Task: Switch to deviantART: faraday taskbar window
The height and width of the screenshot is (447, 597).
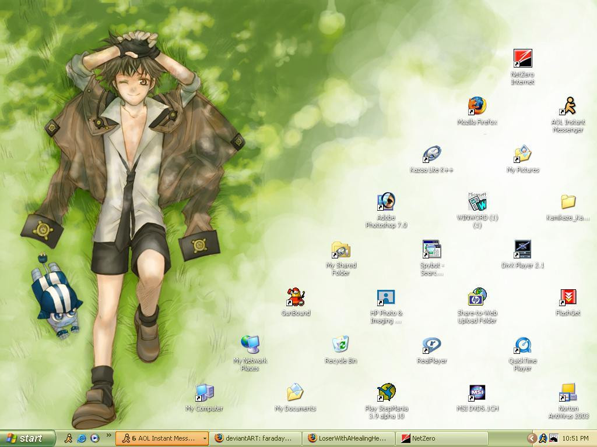Action: coord(255,438)
